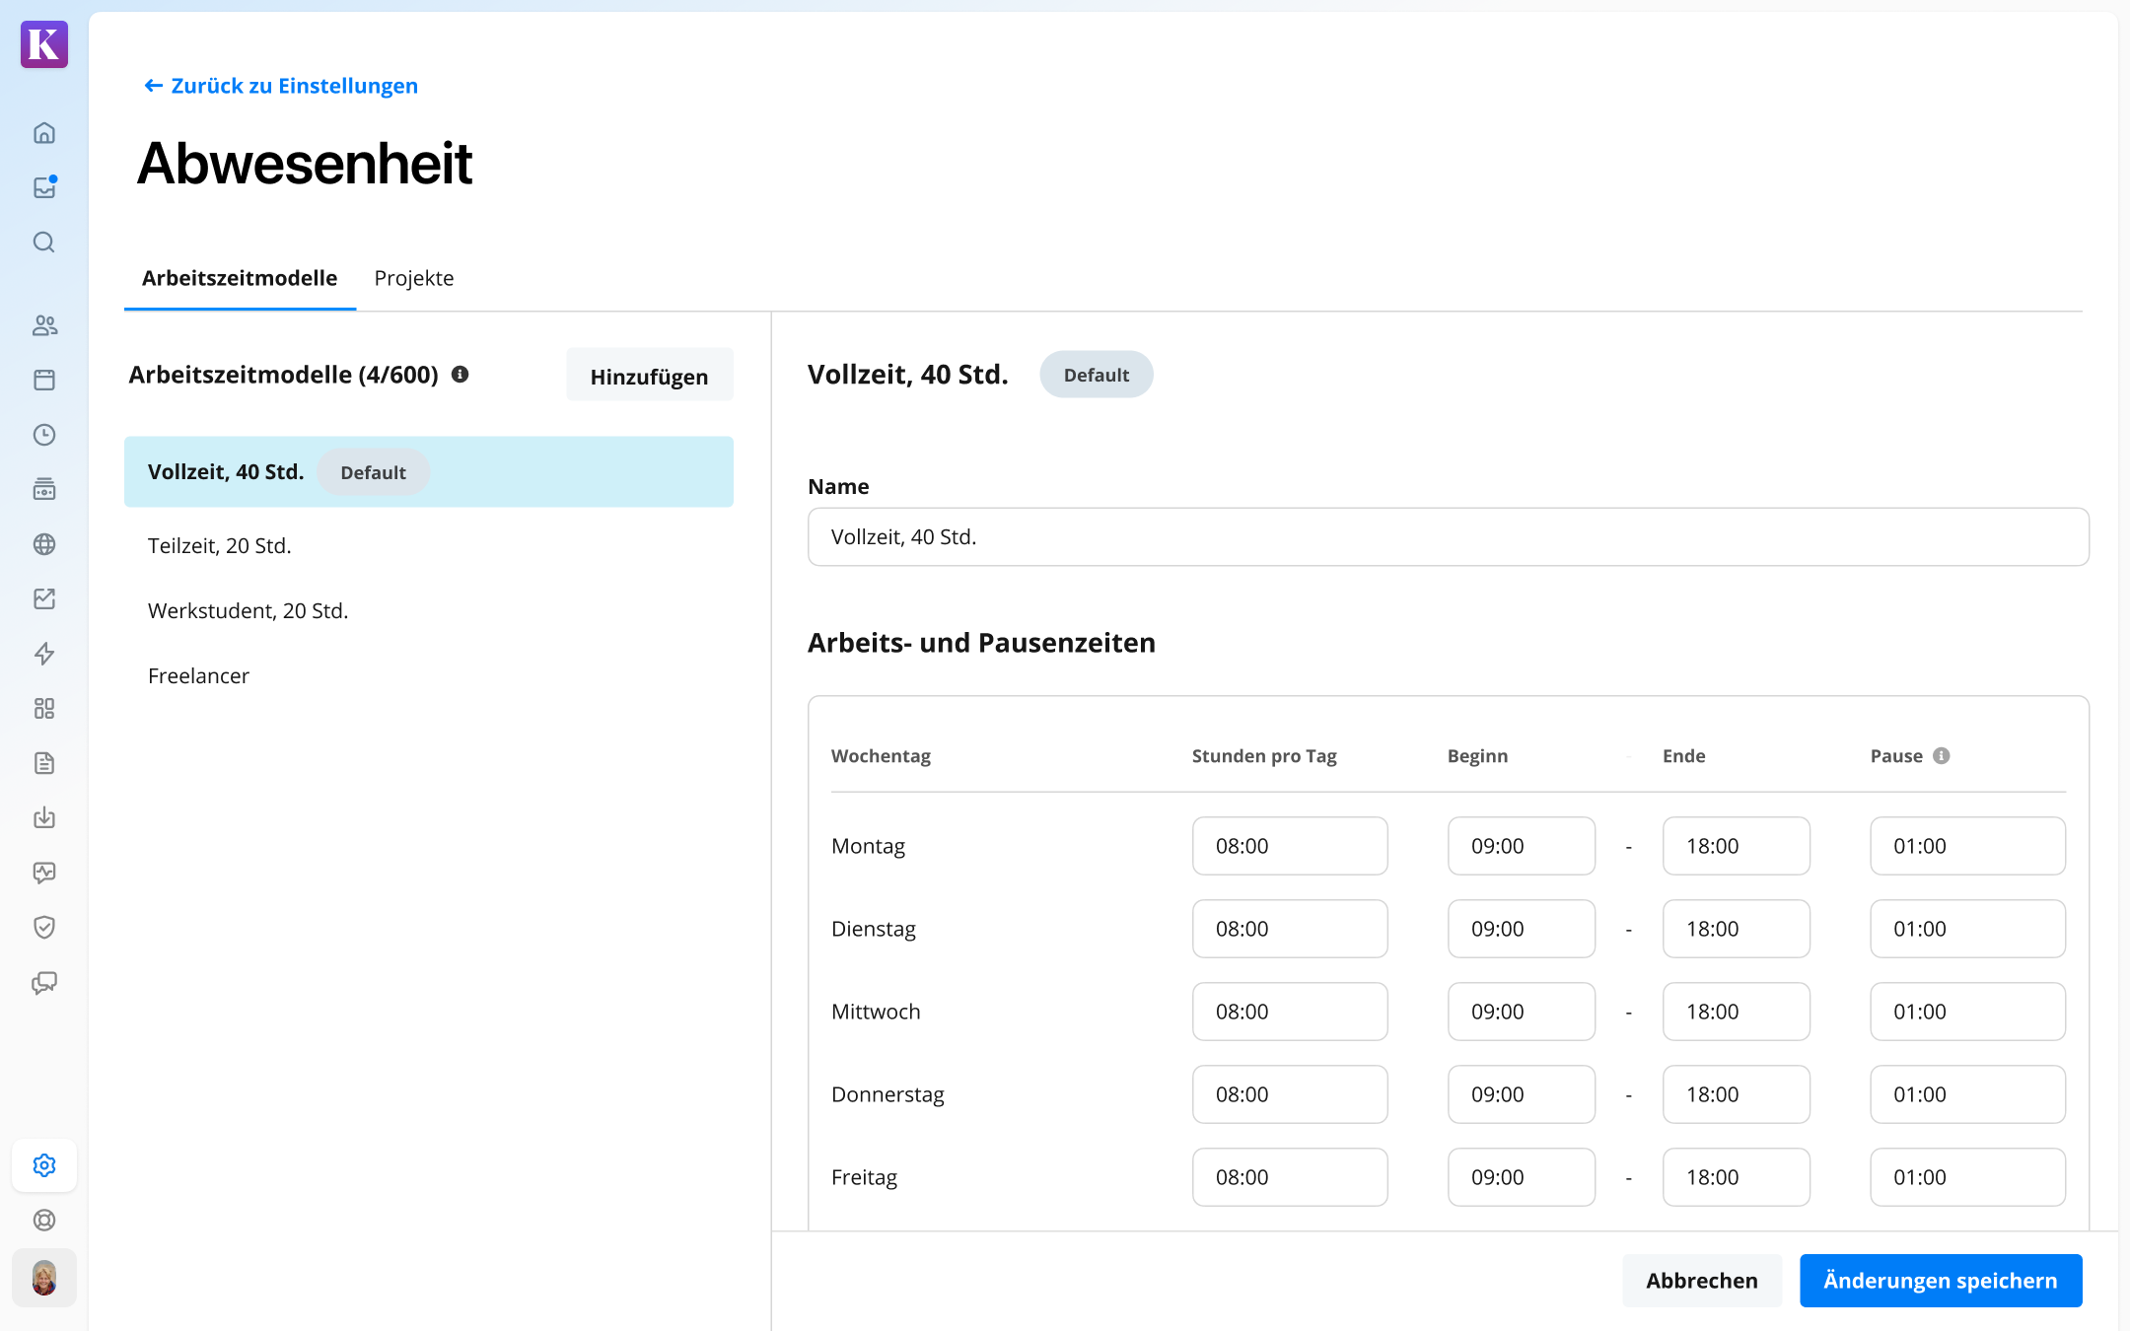2130x1331 pixels.
Task: Click info icon next to Arbeitszeitmodelle heading
Action: point(460,375)
